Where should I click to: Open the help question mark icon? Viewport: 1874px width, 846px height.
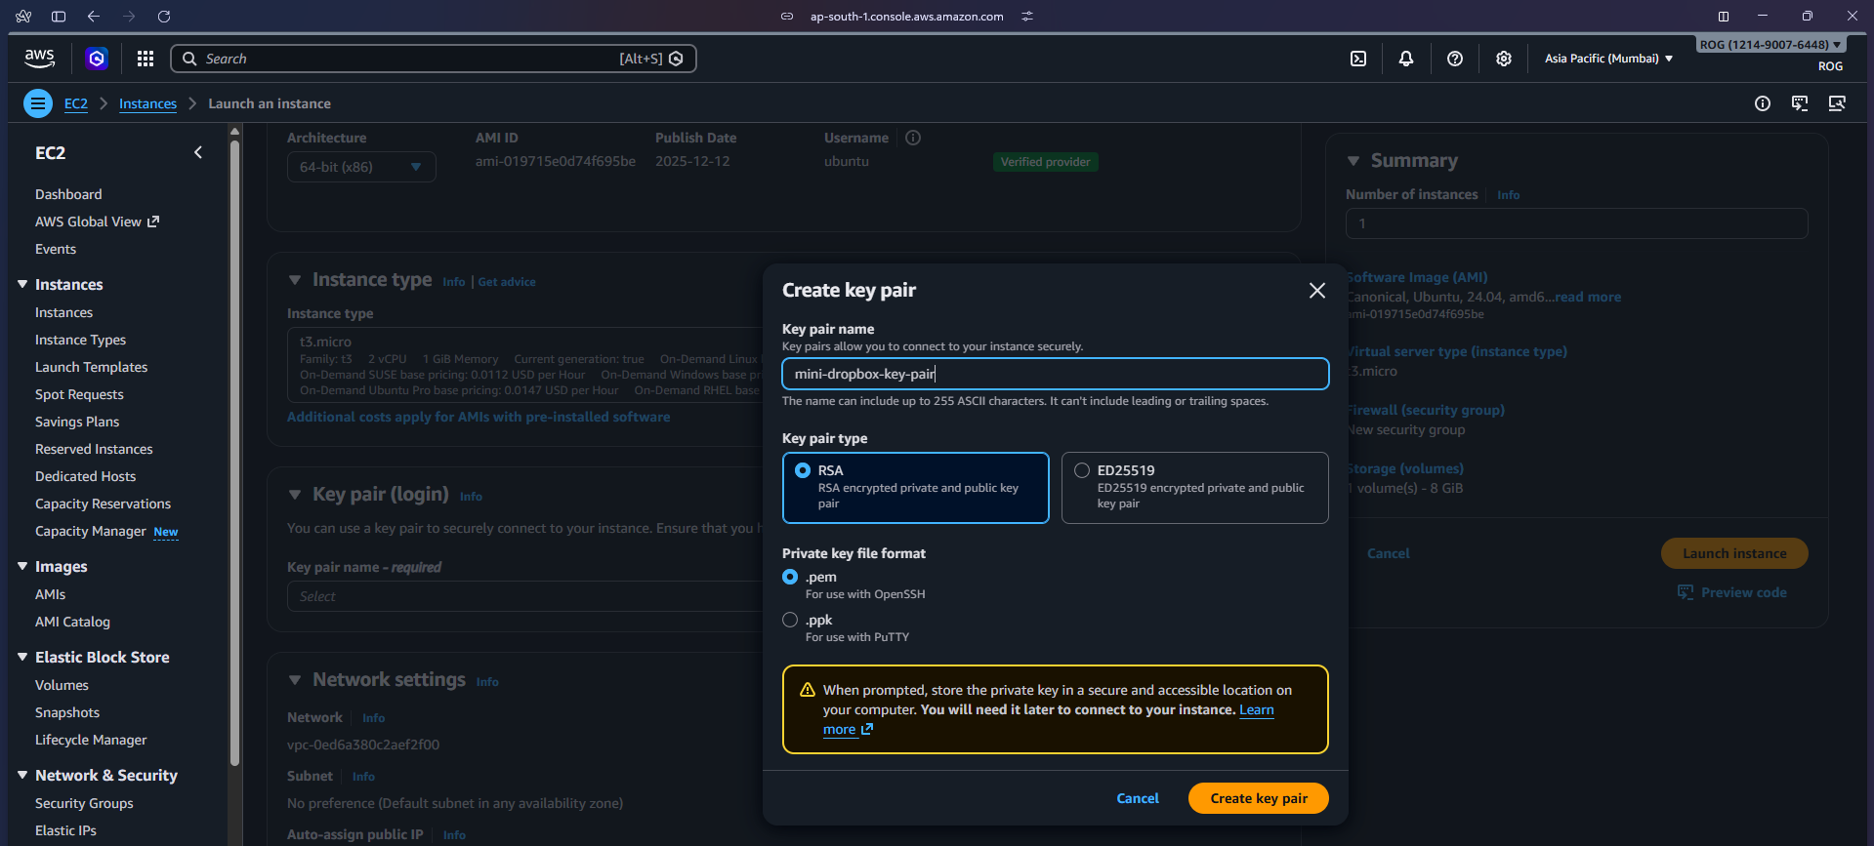coord(1454,59)
